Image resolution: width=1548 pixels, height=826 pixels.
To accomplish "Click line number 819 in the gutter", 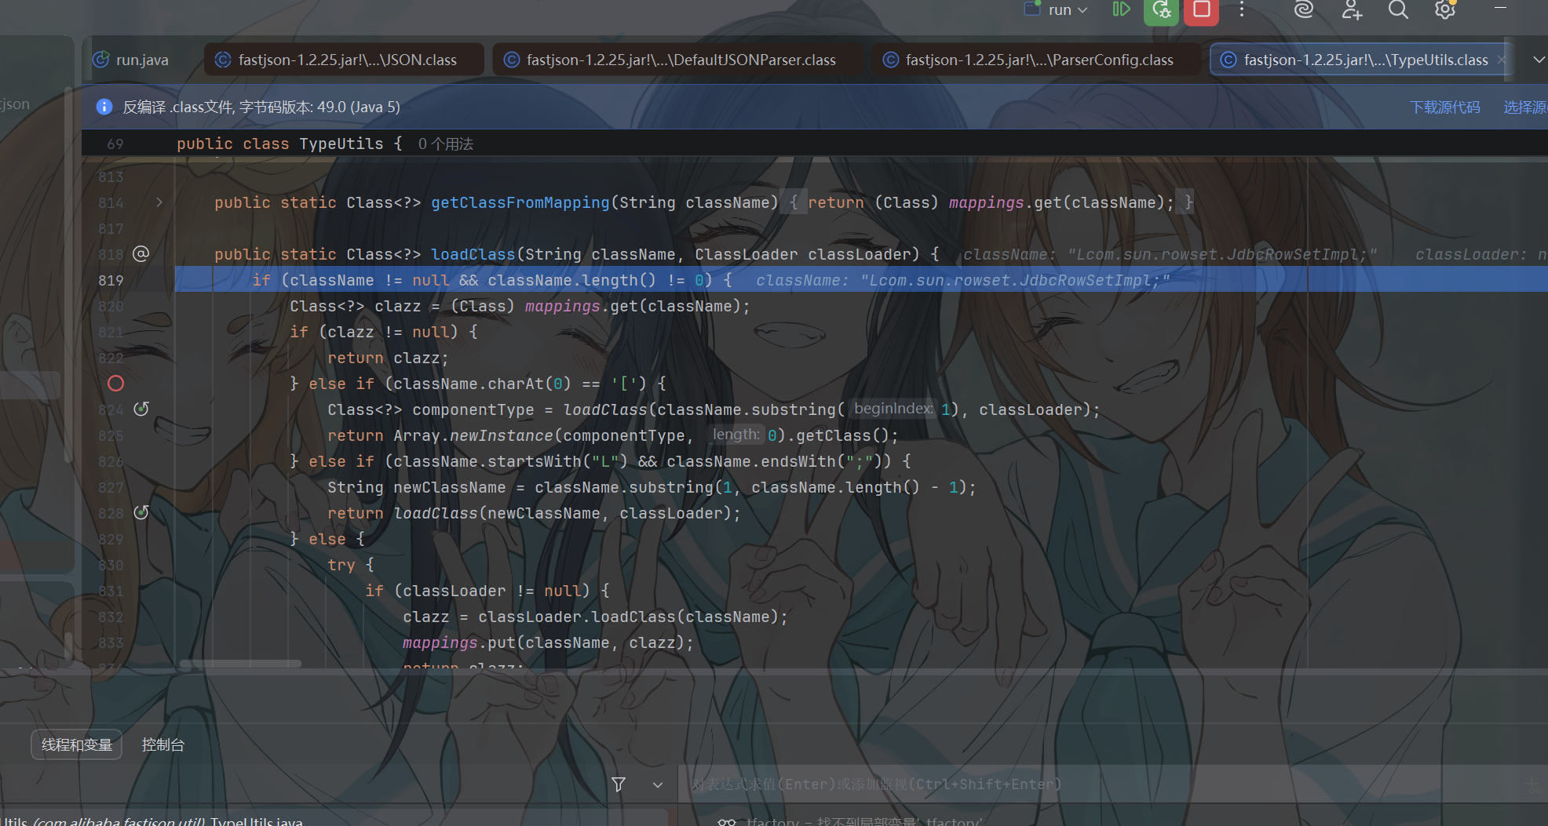I will [111, 280].
